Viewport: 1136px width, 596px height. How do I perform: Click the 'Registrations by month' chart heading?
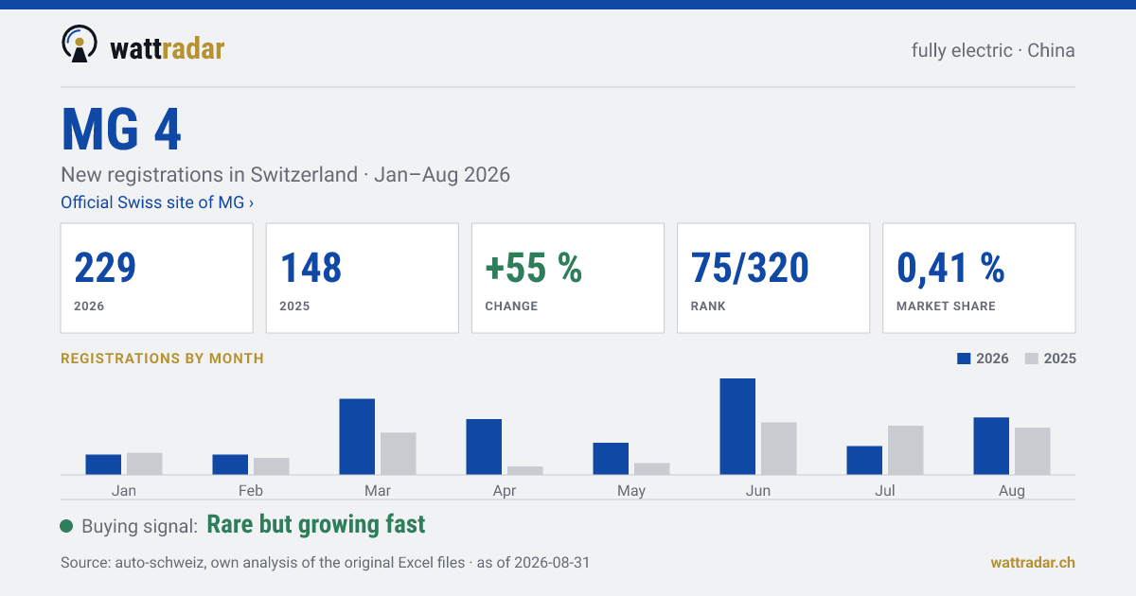162,359
